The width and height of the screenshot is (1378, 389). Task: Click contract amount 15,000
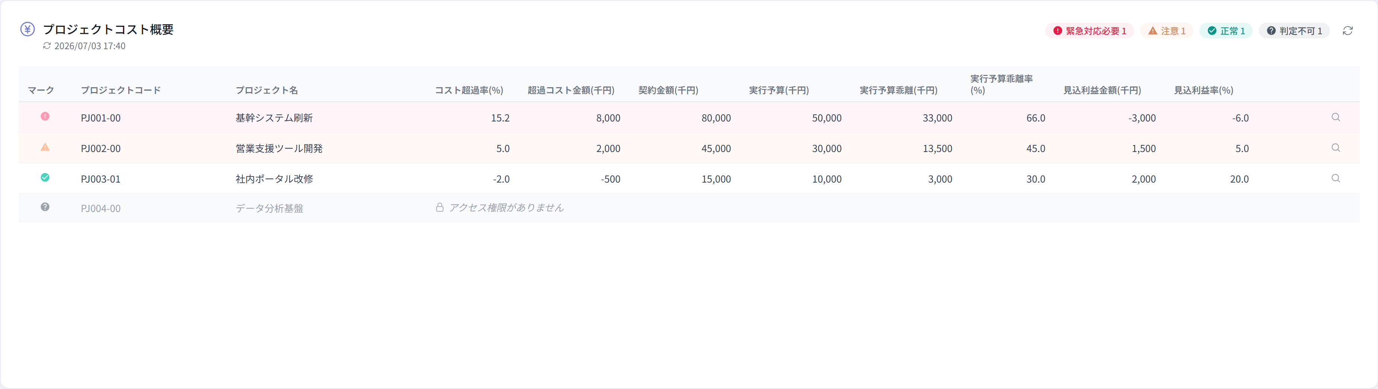click(716, 179)
